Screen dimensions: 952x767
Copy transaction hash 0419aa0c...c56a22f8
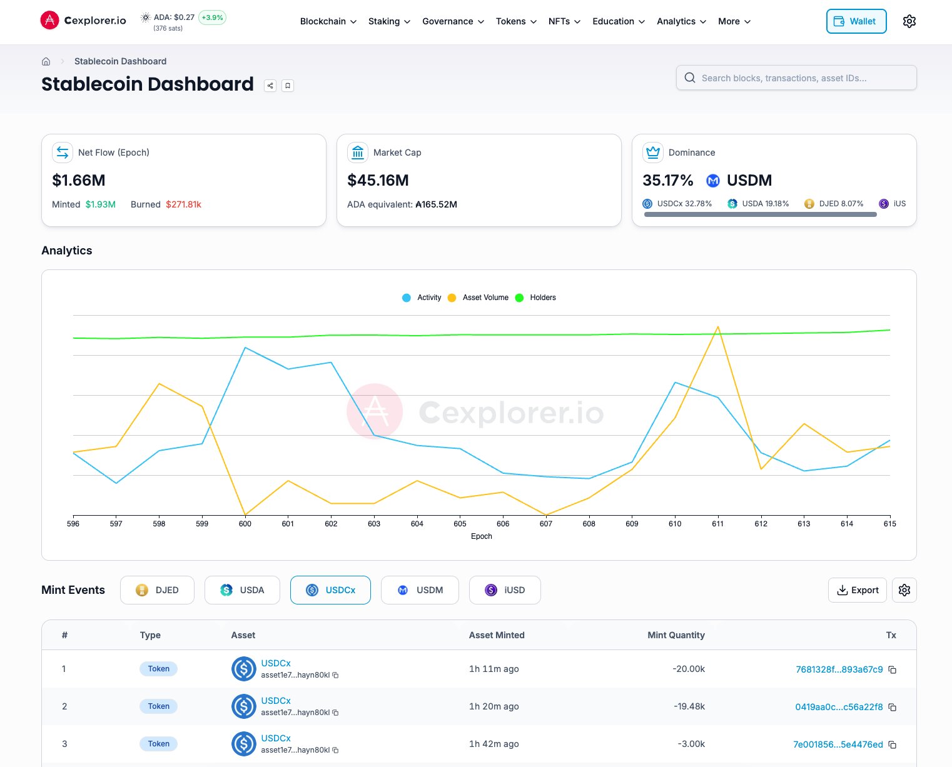[893, 707]
